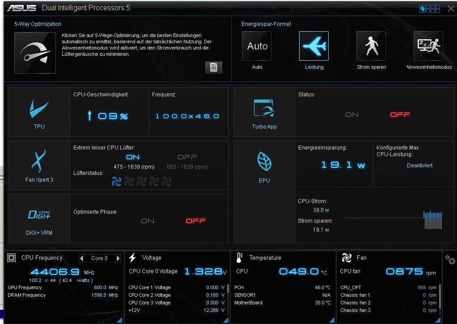The height and width of the screenshot is (324, 457).
Task: Expand Voltage panel corner triangle
Action: (x=226, y=320)
